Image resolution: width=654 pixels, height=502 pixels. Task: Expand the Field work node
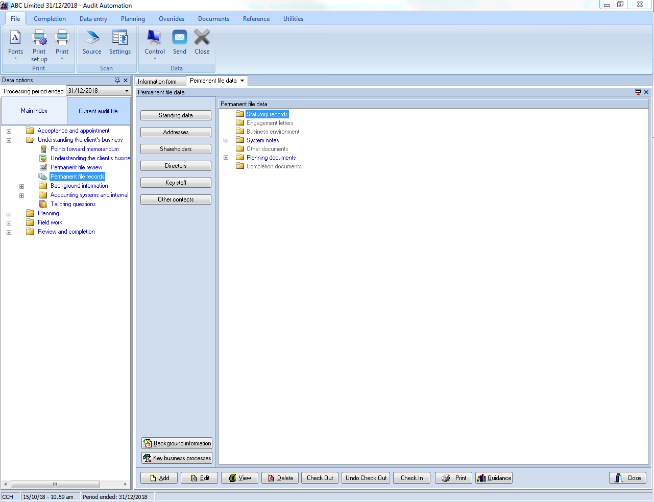(9, 223)
